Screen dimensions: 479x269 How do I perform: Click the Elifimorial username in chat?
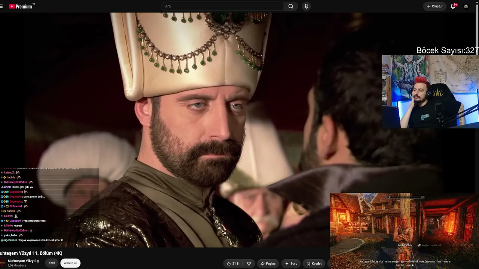[x=16, y=206]
